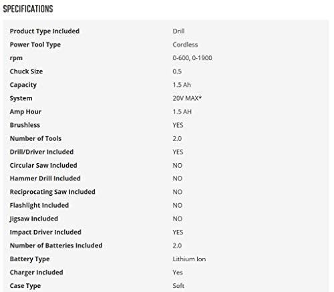Click the Drill value text

tap(178, 31)
